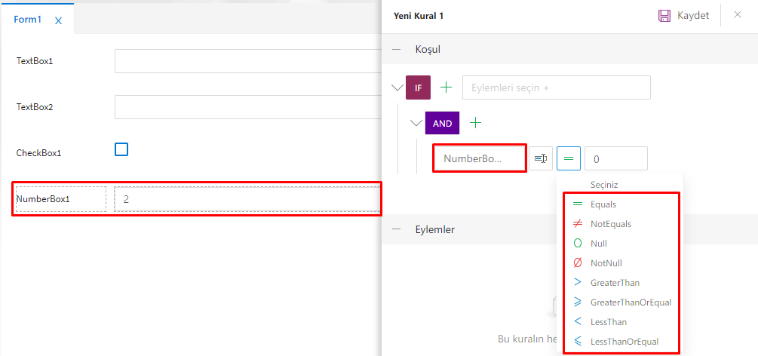Viewport: 758px width, 356px height.
Task: Collapse the Koşul section
Action: click(x=397, y=49)
